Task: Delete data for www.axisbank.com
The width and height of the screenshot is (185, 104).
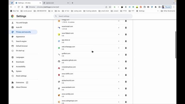Action: 126,88
